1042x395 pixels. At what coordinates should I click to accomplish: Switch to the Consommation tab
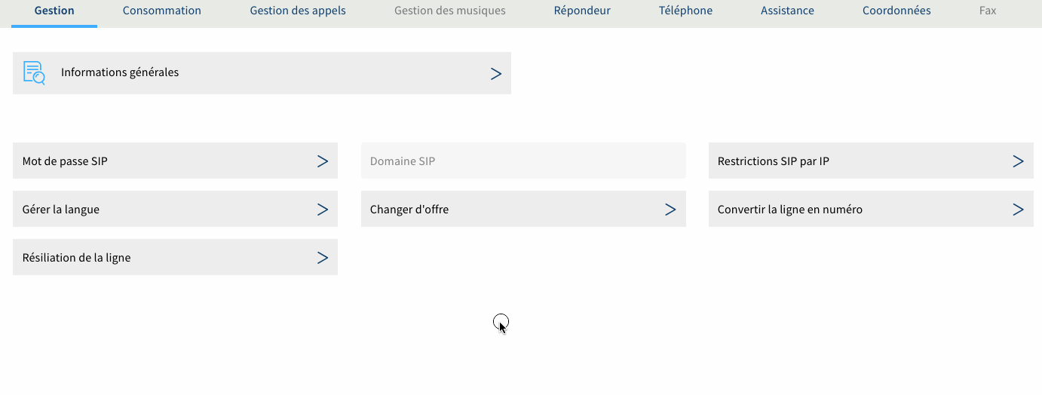[162, 11]
